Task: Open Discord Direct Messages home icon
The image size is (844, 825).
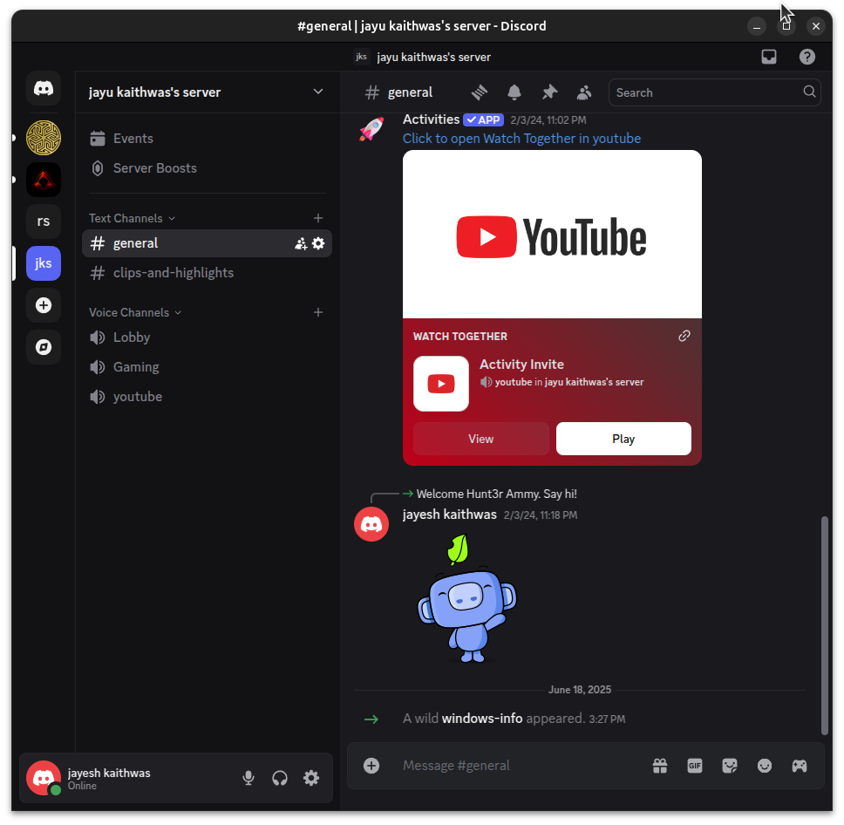Action: click(x=44, y=88)
